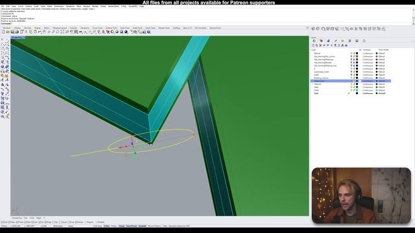This screenshot has height=233, width=415.
Task: Open the Millimeters units status bar field
Action: coord(58,226)
